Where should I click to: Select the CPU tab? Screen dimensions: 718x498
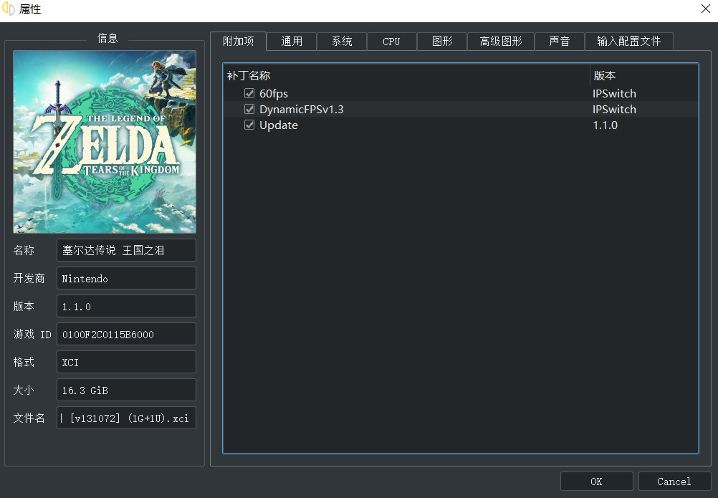click(391, 41)
